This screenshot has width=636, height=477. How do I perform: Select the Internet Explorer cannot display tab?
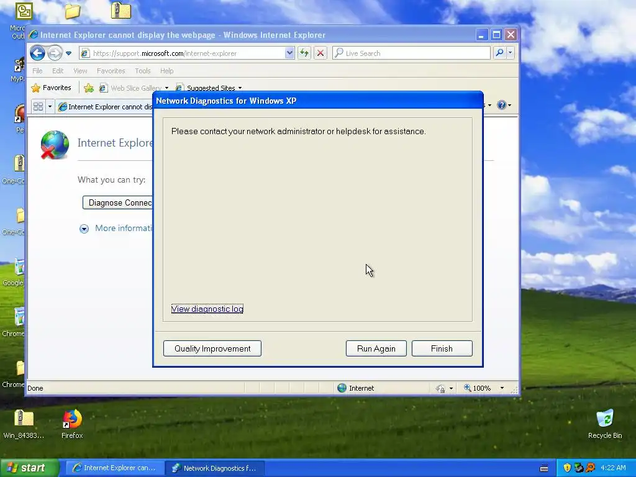(x=106, y=107)
